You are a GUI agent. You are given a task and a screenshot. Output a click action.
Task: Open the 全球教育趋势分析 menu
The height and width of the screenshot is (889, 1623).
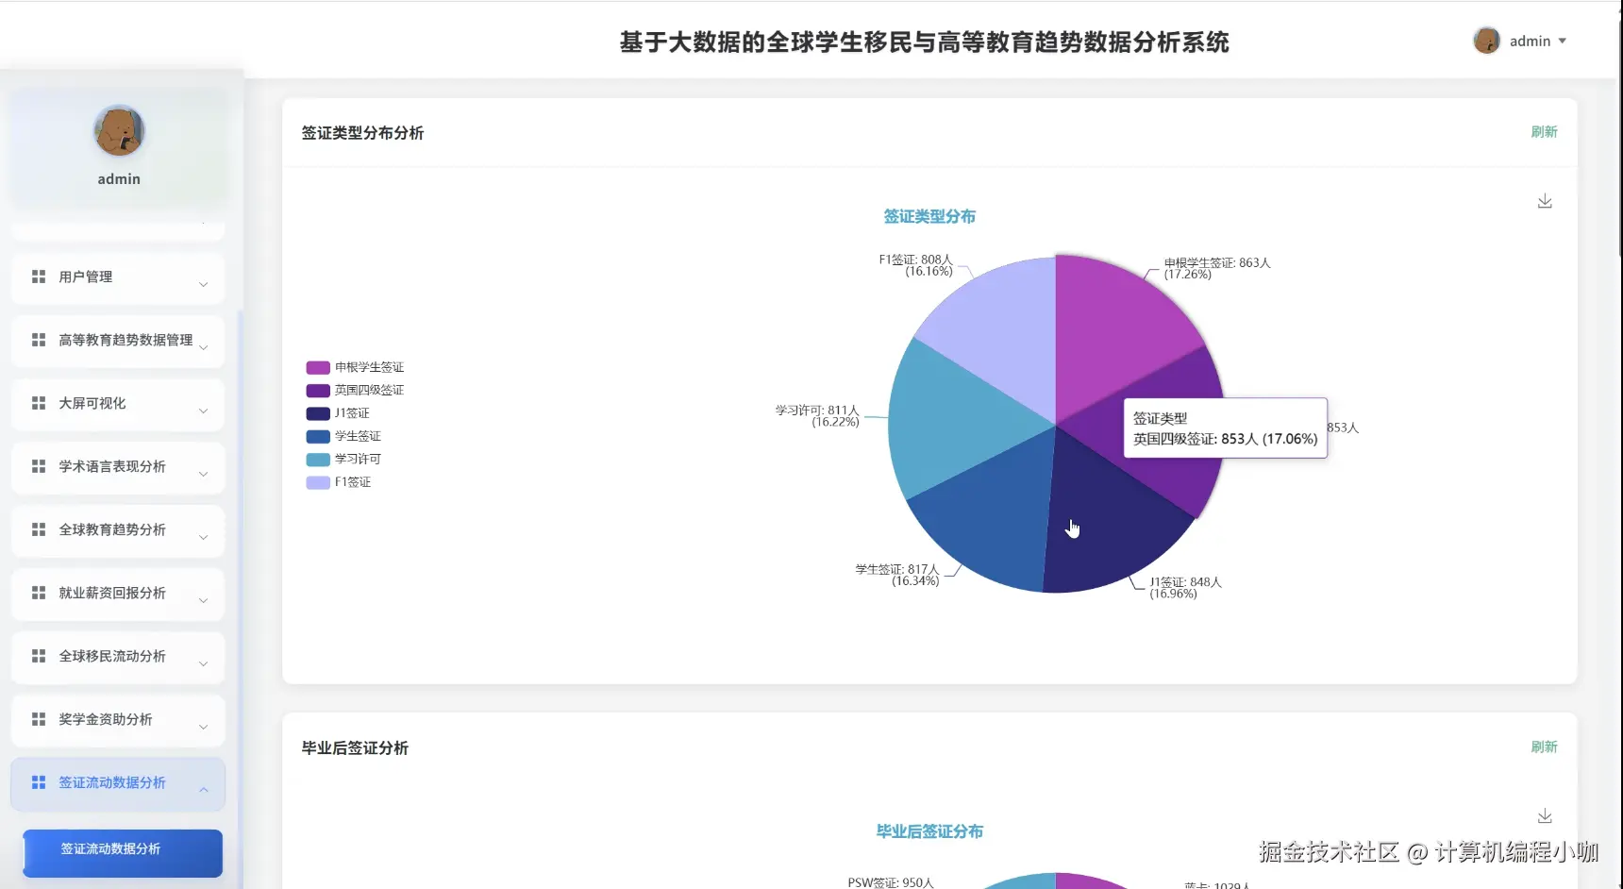pos(118,530)
